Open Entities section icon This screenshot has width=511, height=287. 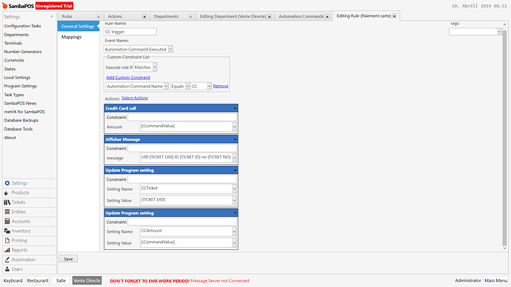[x=7, y=212]
